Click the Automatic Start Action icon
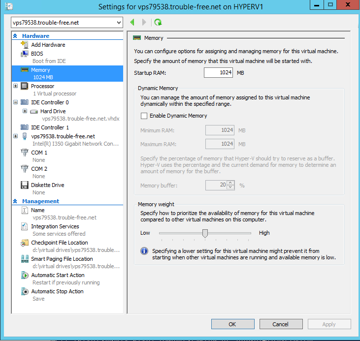This screenshot has width=360, height=341. pos(25,275)
